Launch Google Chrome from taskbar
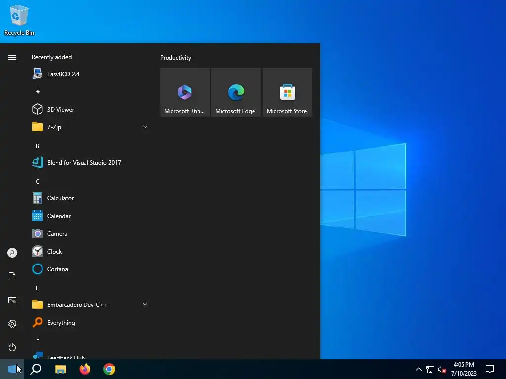Image resolution: width=506 pixels, height=379 pixels. [x=109, y=369]
